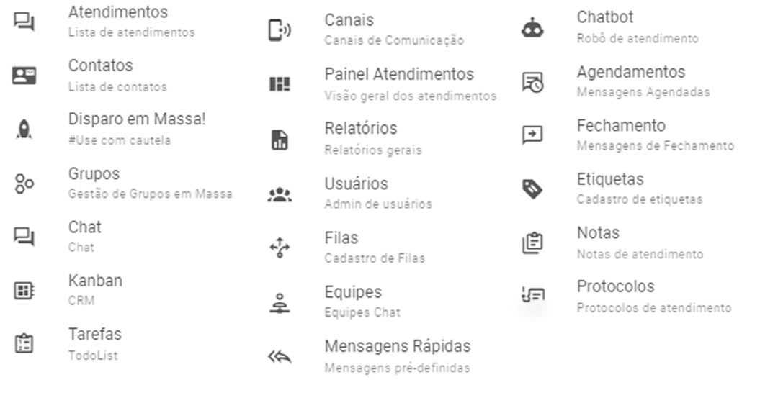Open the Chatbot robot icon
This screenshot has height=403, width=778.
[x=532, y=28]
